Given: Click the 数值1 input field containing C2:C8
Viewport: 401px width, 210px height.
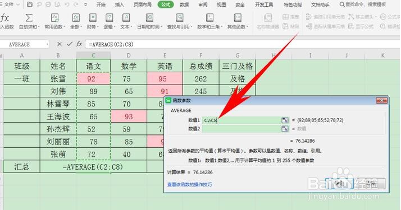Looking at the screenshot, I should click(x=241, y=120).
